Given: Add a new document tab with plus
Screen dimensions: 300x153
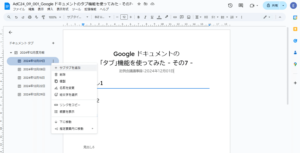Looking at the screenshot, I should [x=53, y=43].
